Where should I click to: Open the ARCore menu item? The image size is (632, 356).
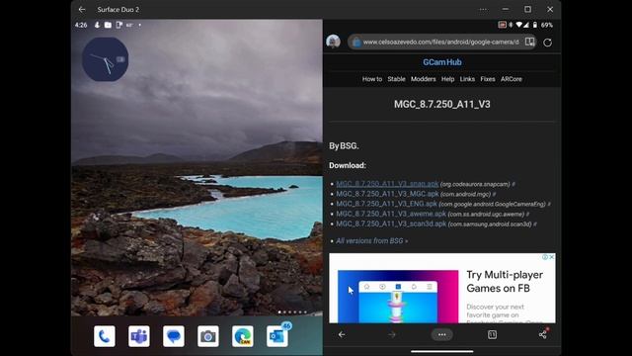512,79
